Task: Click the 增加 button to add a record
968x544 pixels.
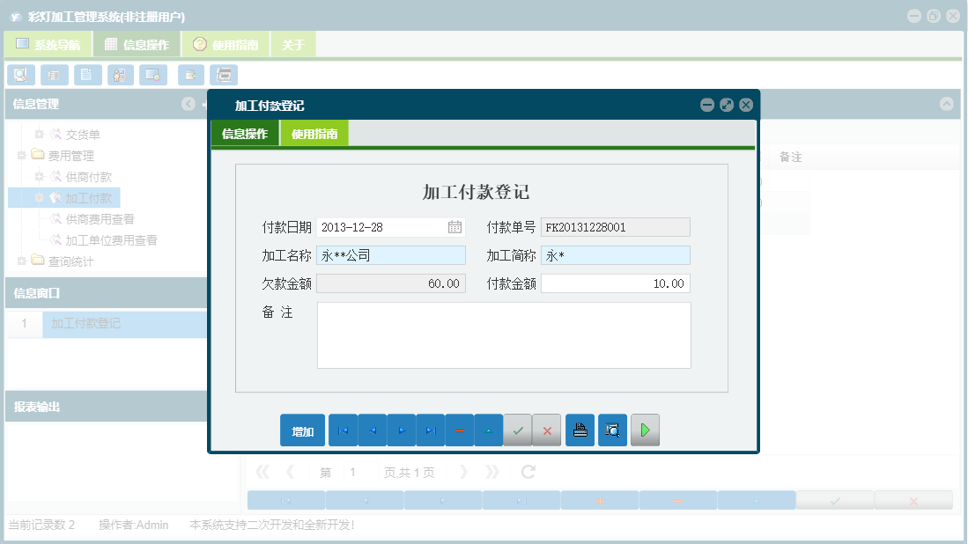Action: point(302,430)
